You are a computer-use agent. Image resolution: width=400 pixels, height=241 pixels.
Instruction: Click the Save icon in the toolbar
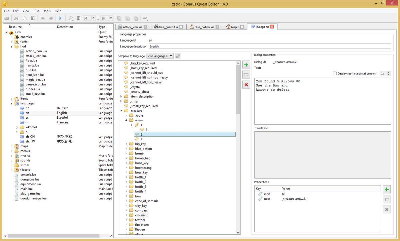click(x=6, y=18)
